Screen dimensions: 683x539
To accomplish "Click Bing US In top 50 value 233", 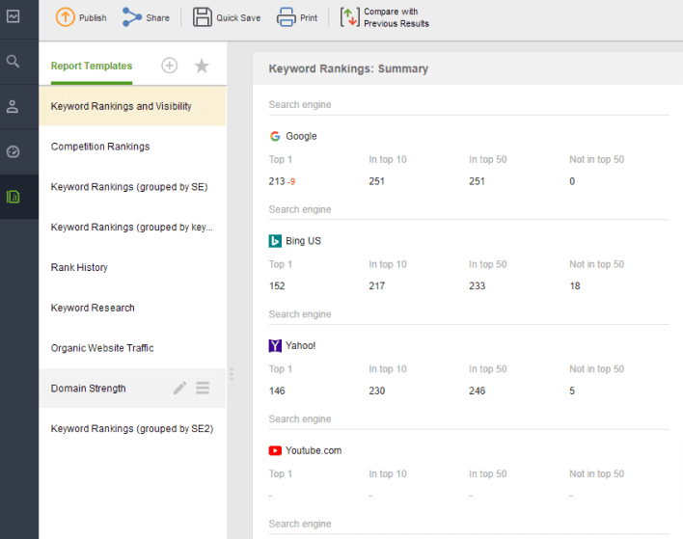I will [477, 286].
